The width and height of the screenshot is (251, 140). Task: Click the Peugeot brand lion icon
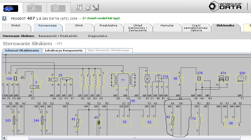(4, 19)
